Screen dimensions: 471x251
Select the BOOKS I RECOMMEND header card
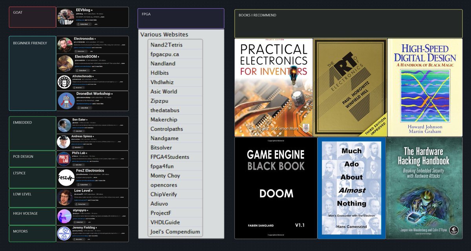[349, 24]
